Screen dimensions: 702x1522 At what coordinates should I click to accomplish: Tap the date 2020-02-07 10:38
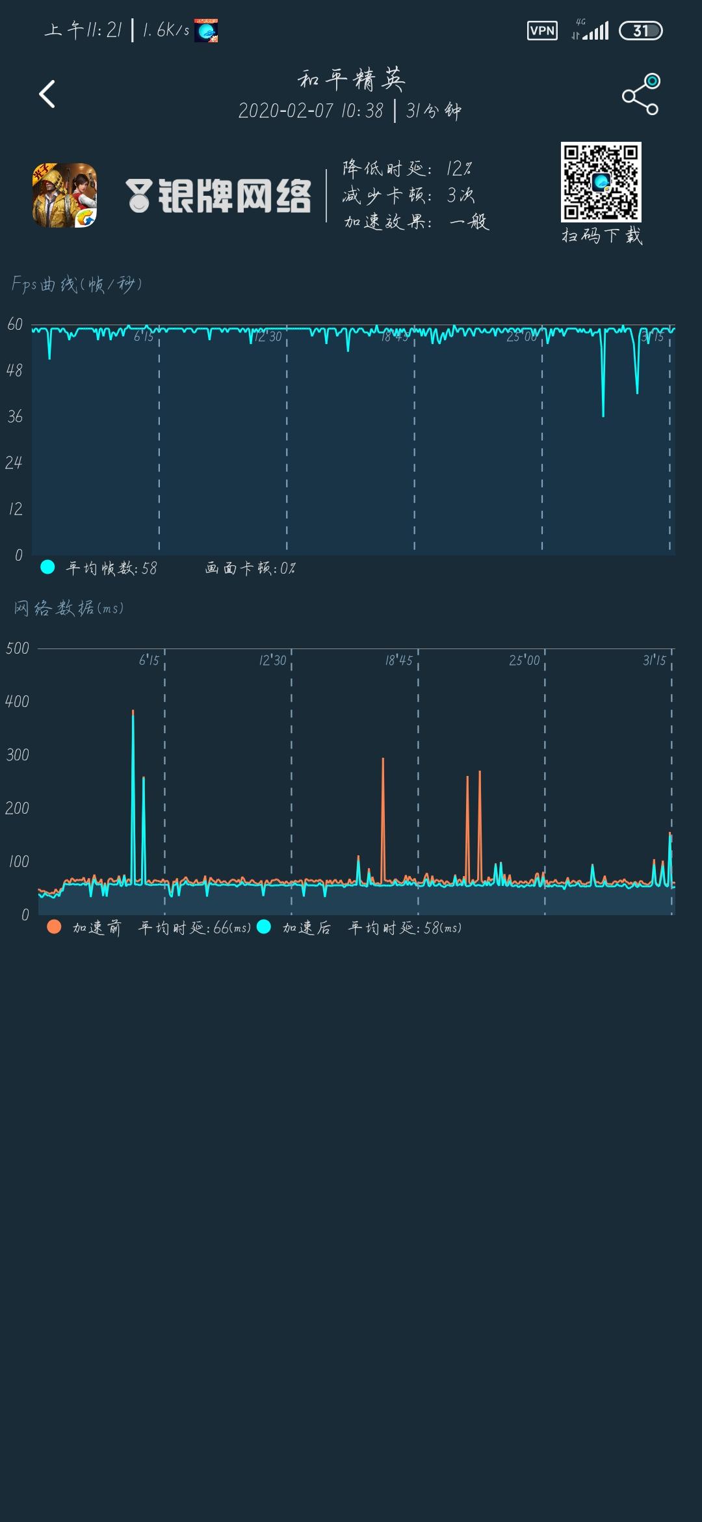coord(311,111)
